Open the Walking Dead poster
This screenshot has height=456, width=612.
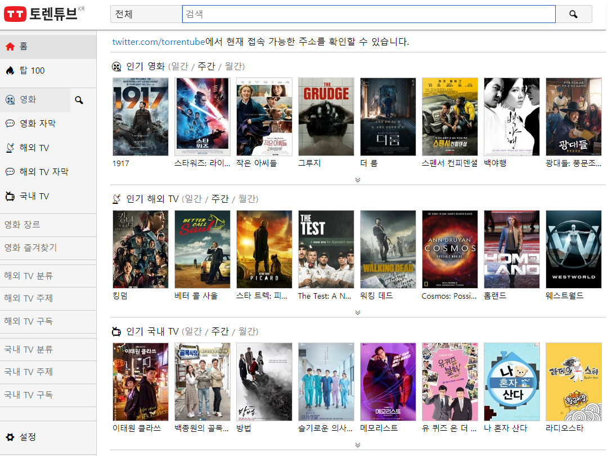click(x=388, y=249)
